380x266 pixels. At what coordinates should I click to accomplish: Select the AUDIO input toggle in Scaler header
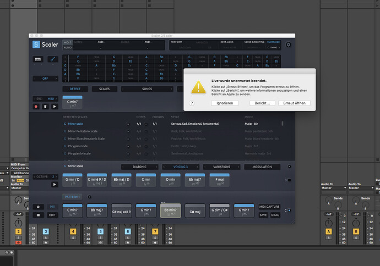(67, 48)
